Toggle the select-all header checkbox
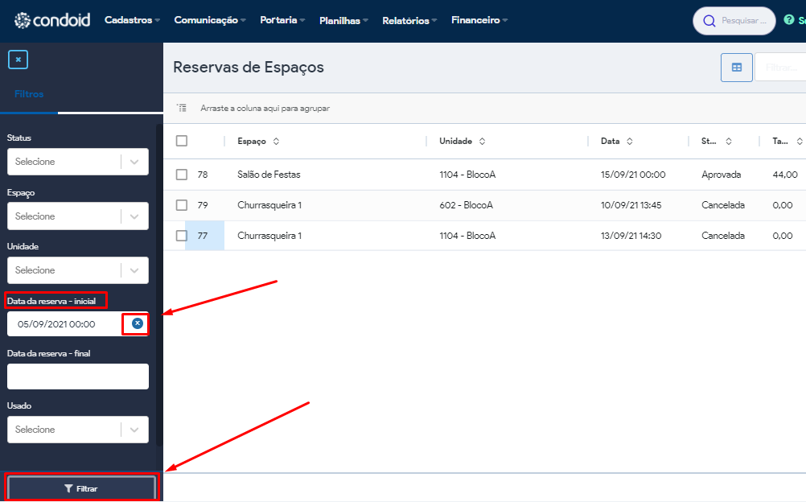The width and height of the screenshot is (806, 502). point(182,141)
